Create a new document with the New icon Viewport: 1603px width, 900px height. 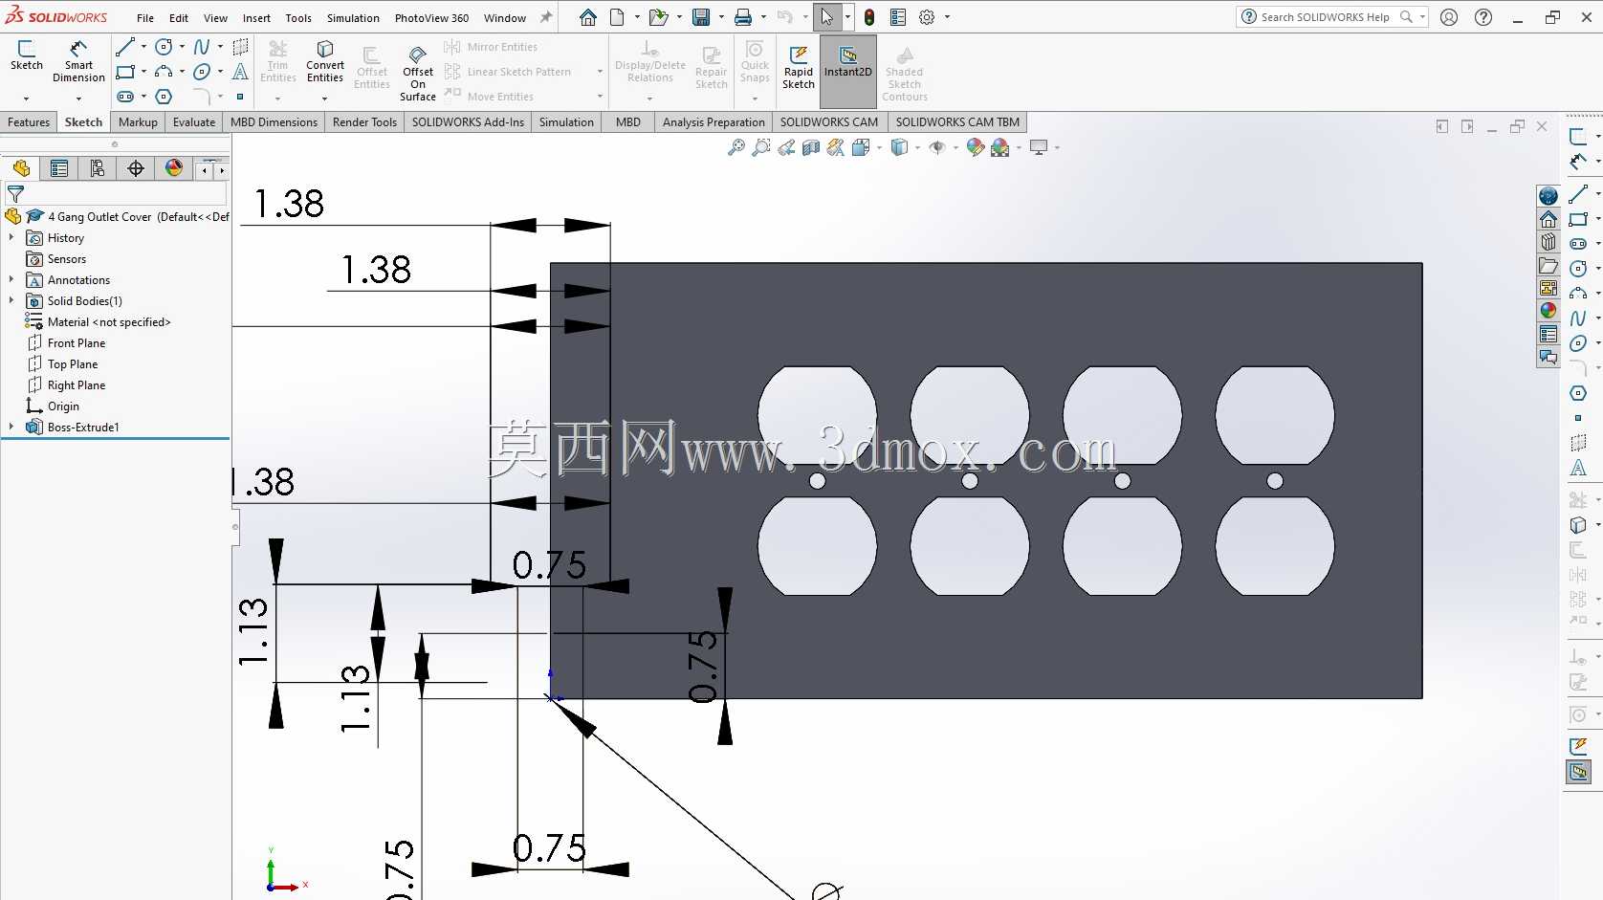(618, 17)
